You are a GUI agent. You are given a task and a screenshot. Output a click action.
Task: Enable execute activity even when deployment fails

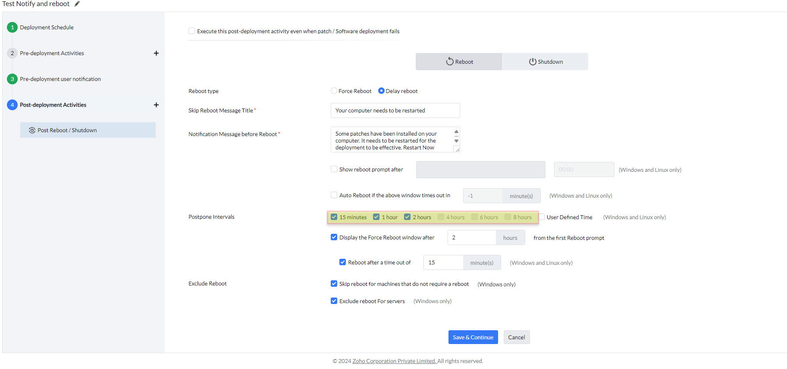click(191, 31)
